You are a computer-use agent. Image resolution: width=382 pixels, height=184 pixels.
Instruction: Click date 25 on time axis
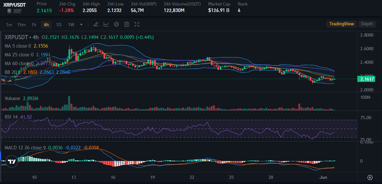[x=231, y=177]
